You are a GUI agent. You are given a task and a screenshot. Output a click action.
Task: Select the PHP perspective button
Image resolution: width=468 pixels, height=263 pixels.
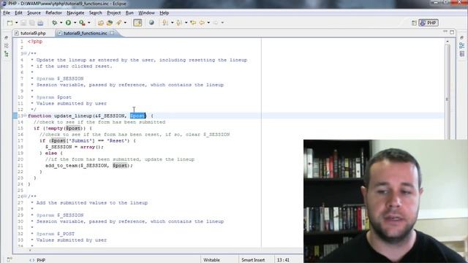[429, 23]
